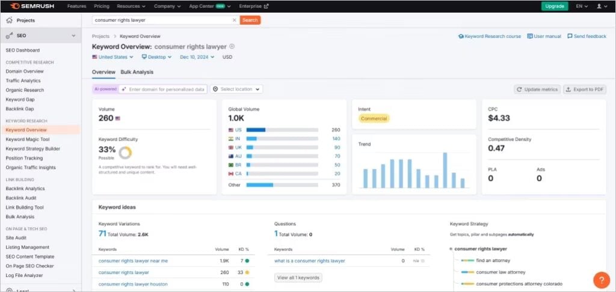Click the US global volume bar
This screenshot has width=616, height=292.
(x=282, y=130)
